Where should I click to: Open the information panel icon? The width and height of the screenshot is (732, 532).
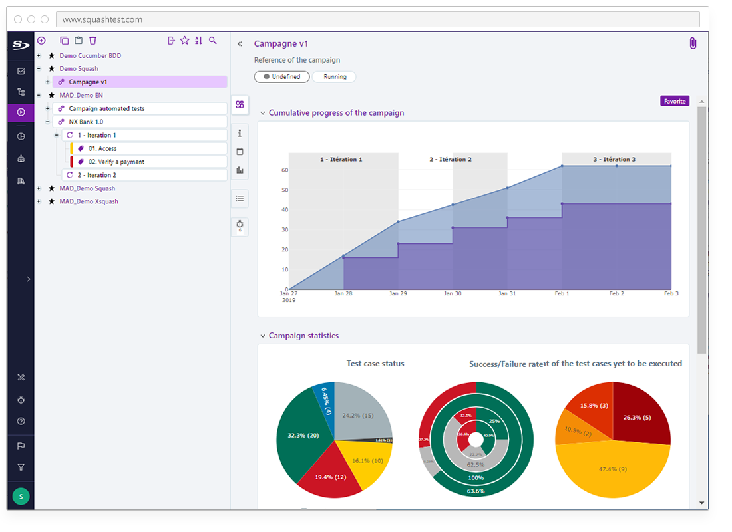pyautogui.click(x=240, y=133)
